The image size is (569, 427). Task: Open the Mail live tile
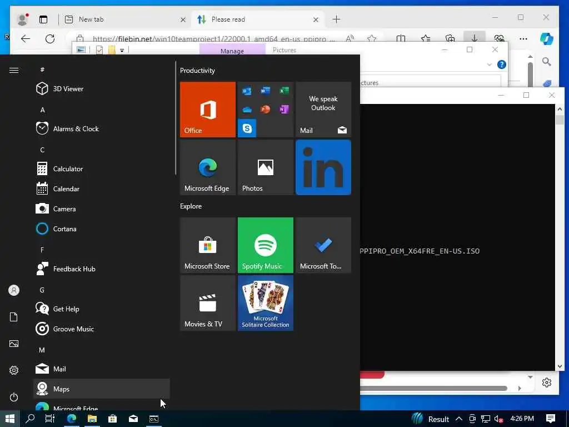tap(323, 110)
